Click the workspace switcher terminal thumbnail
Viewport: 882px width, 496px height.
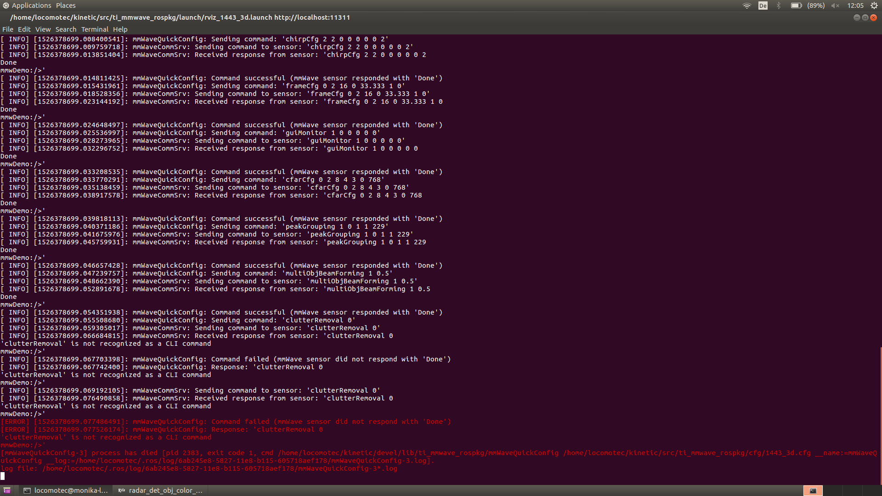point(813,490)
